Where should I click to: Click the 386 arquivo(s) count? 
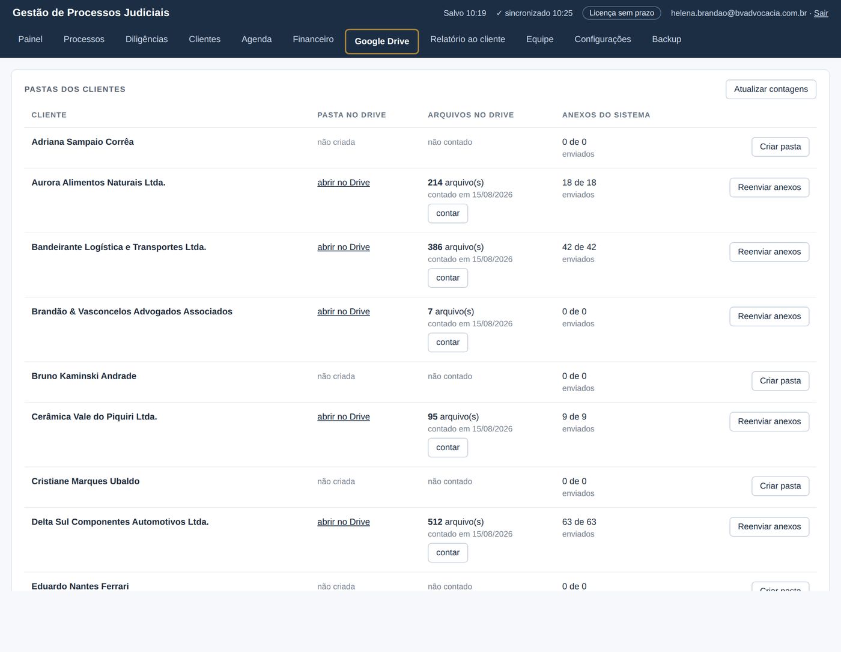click(x=455, y=247)
